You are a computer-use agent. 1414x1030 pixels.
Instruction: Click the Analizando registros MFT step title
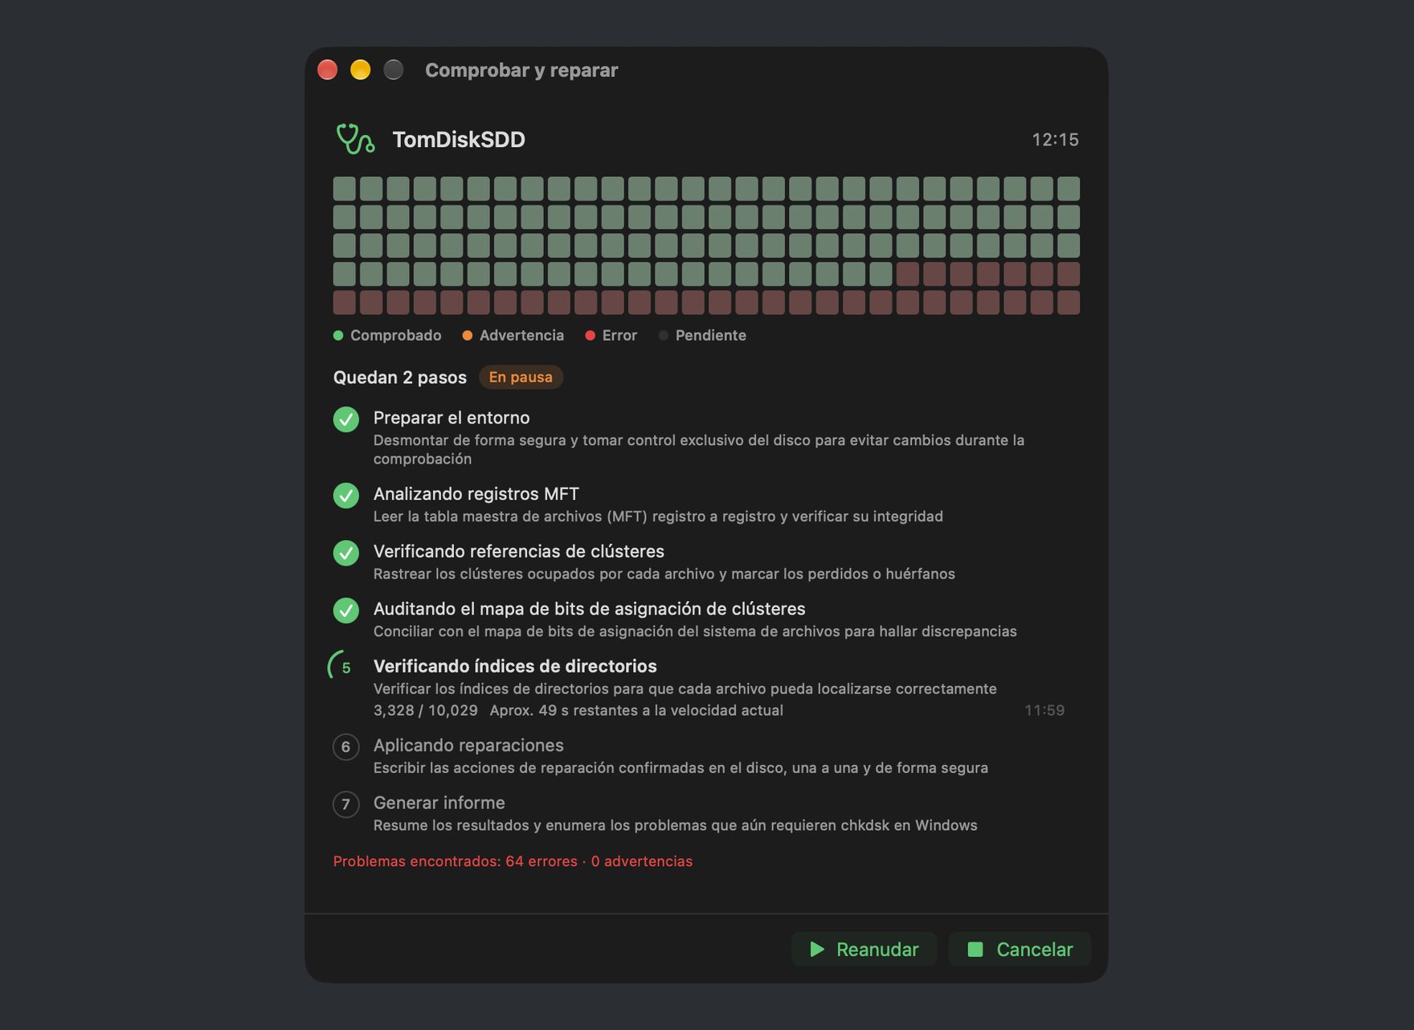[x=476, y=494]
